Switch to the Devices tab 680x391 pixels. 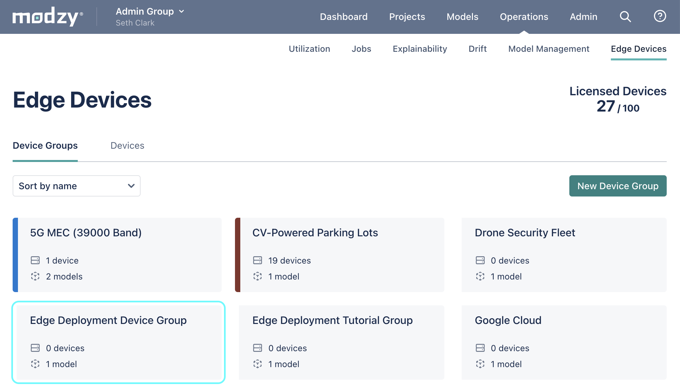click(x=127, y=146)
